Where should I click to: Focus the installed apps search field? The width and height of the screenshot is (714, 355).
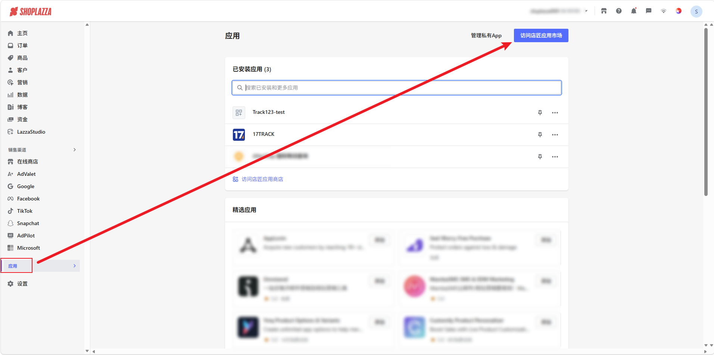[397, 88]
